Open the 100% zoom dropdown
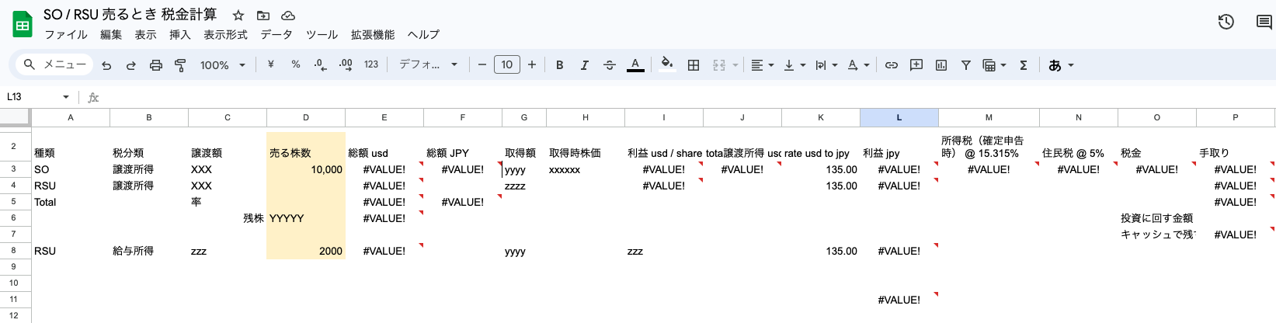The width and height of the screenshot is (1276, 323). (222, 65)
